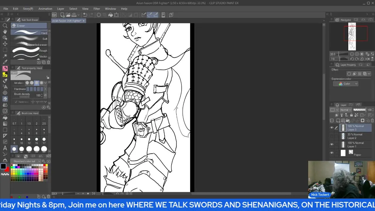Delete sub tool trash icon
The image size is (375, 211).
pos(48,62)
